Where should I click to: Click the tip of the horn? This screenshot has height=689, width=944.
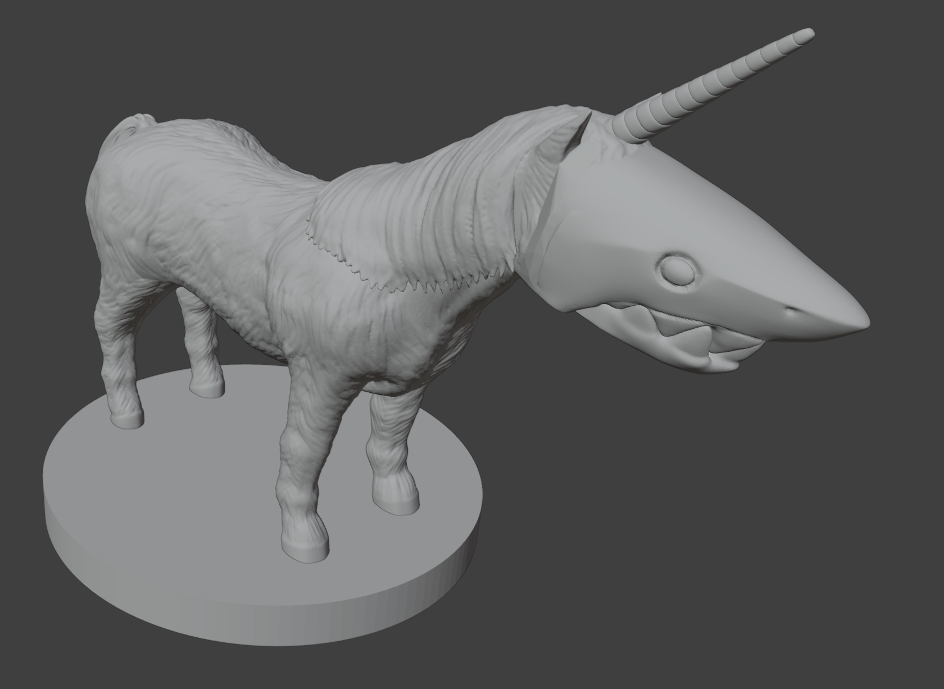coord(806,31)
